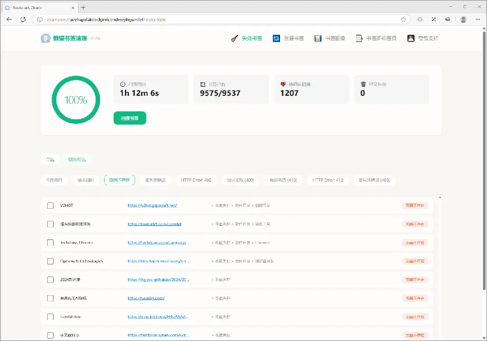Tick the Open web technologies checkbox
The height and width of the screenshot is (341, 487).
(x=51, y=261)
